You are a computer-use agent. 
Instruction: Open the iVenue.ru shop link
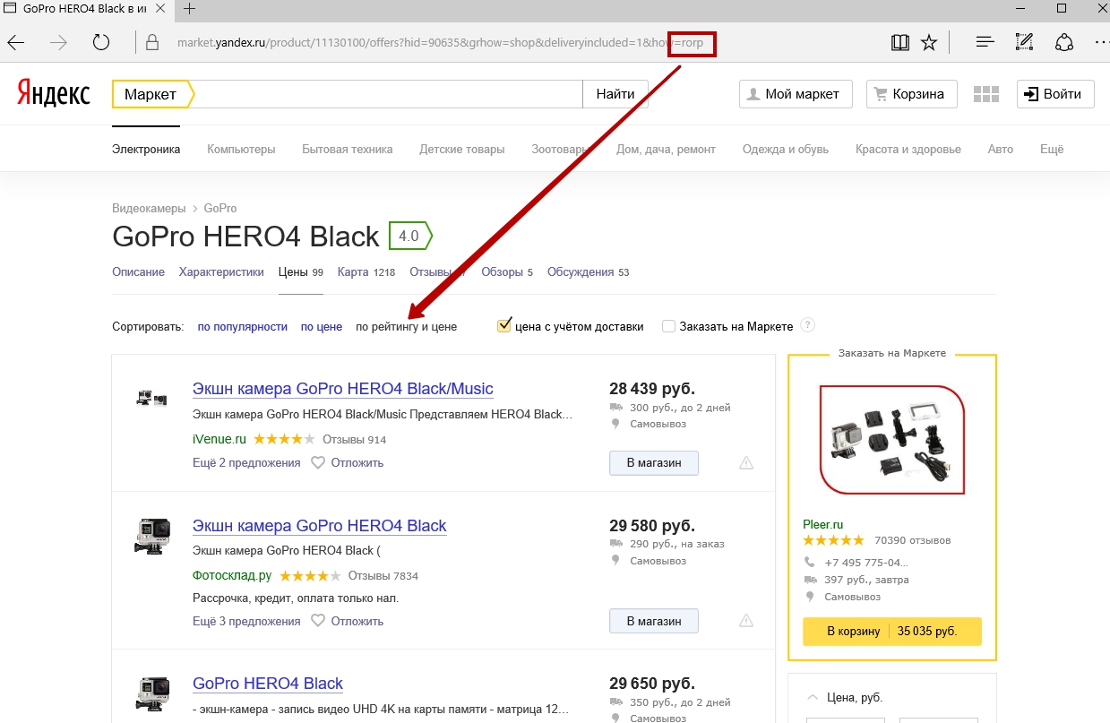tap(219, 439)
